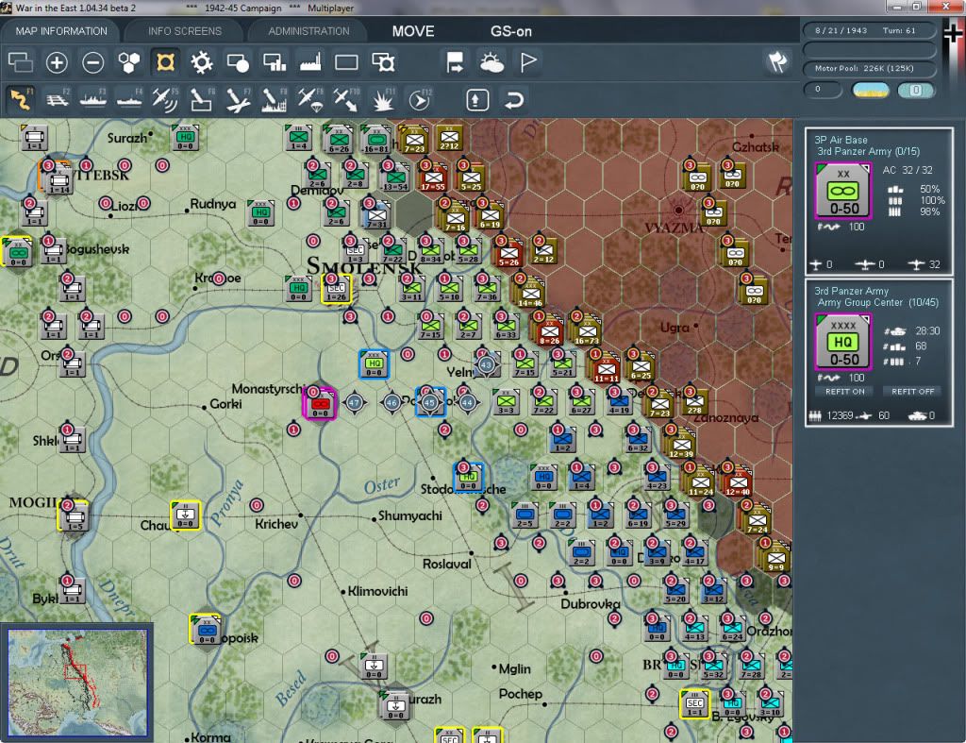
Task: Toggle the factory display icon
Action: pyautogui.click(x=309, y=62)
